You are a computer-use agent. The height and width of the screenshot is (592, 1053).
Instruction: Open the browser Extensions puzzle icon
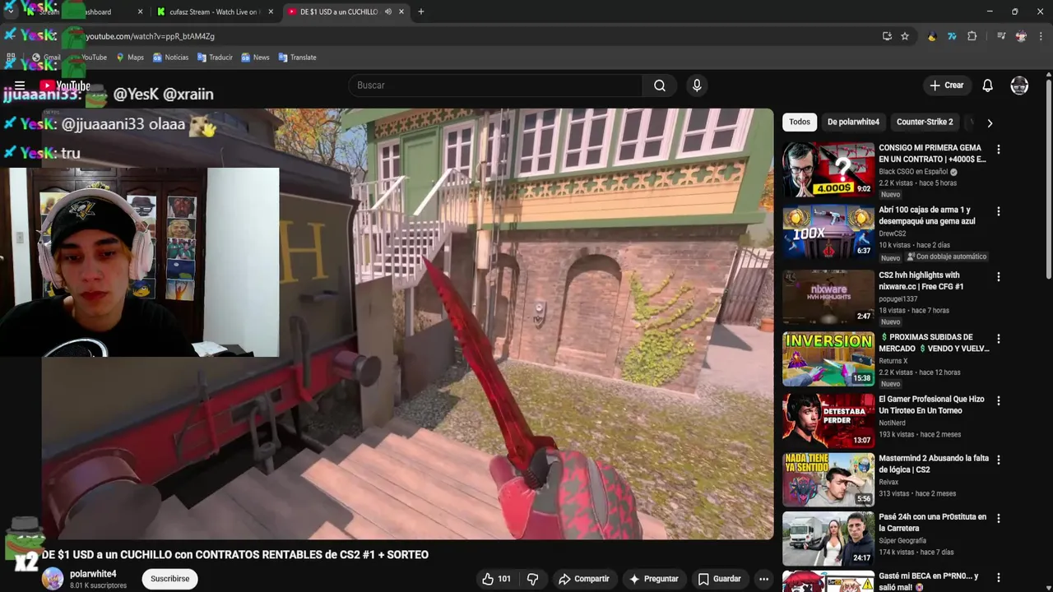(x=972, y=36)
